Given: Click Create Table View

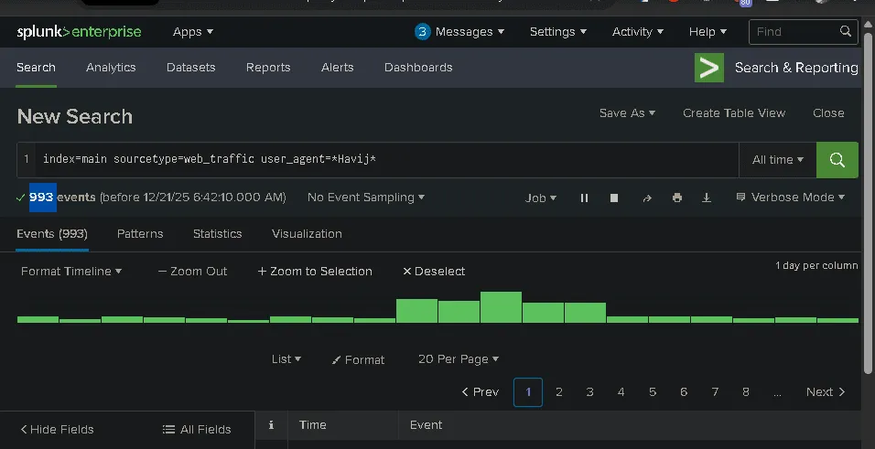Looking at the screenshot, I should pos(734,113).
